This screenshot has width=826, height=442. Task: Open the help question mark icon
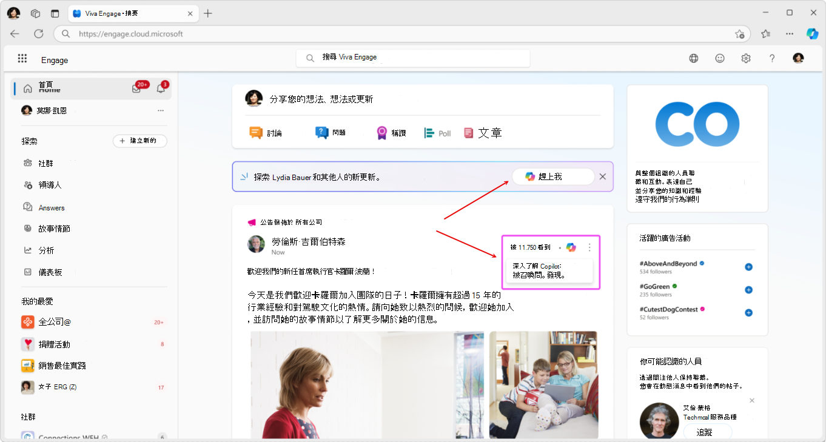click(772, 58)
